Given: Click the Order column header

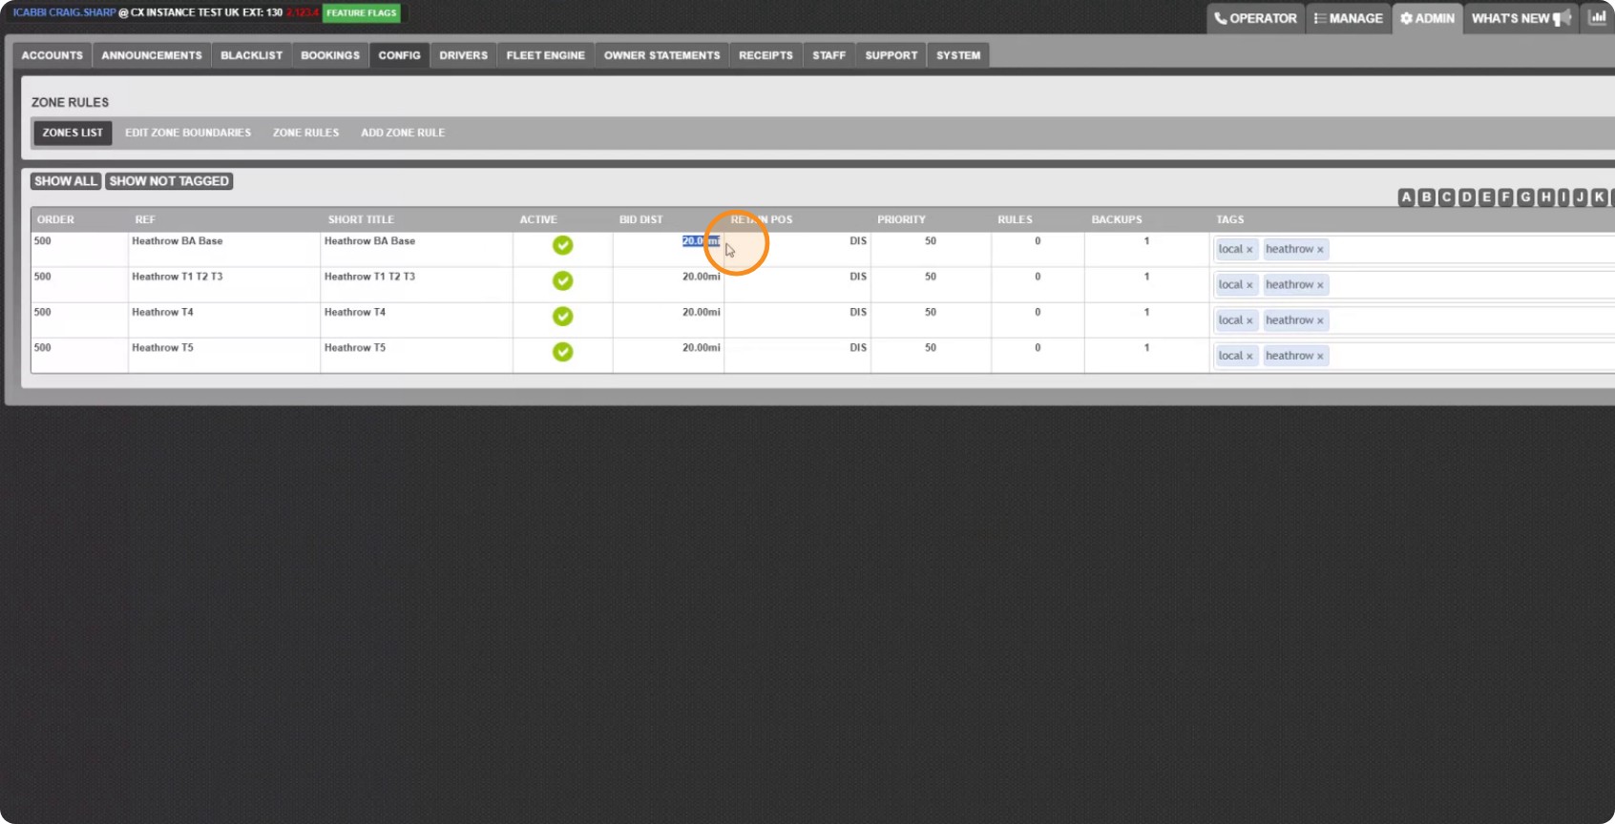Looking at the screenshot, I should pos(55,219).
